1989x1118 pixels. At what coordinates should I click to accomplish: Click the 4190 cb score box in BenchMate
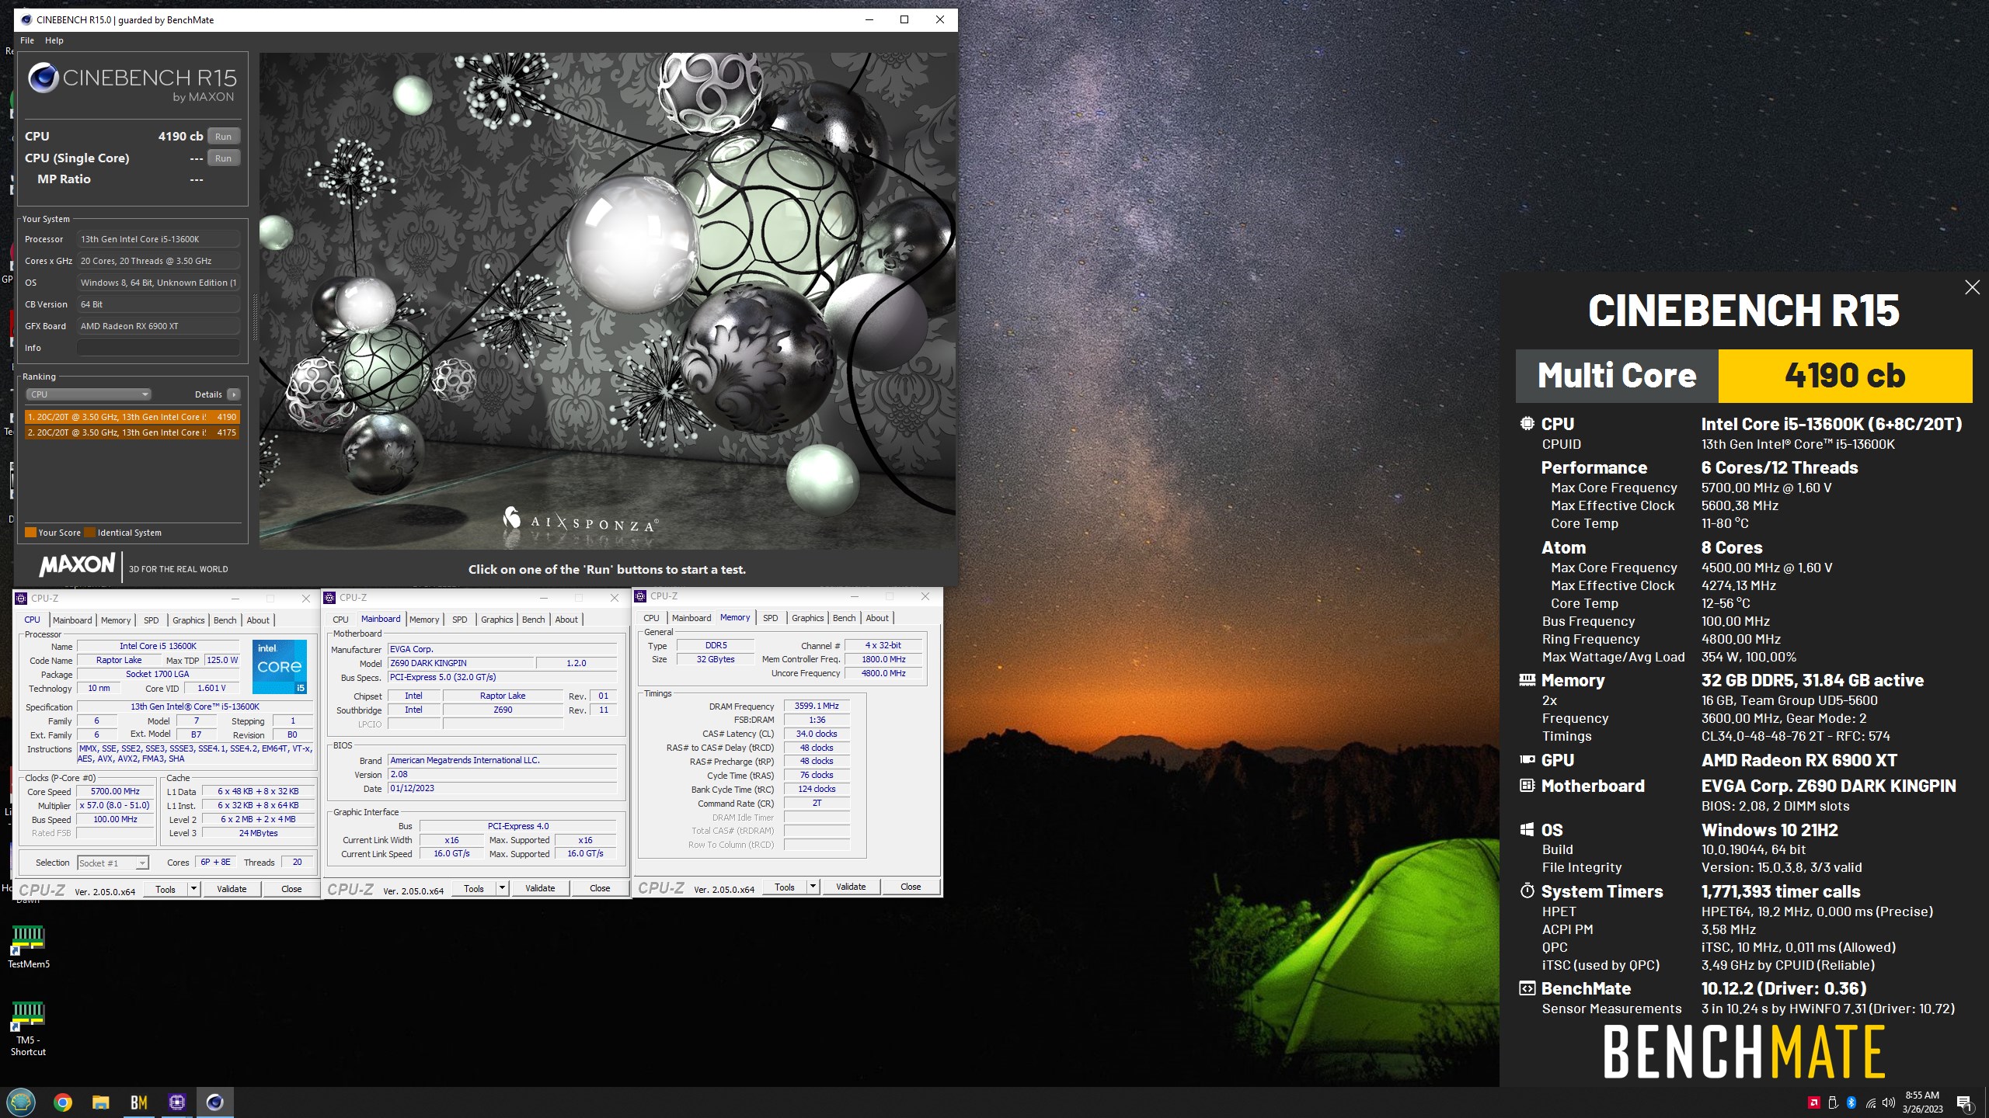[1844, 376]
